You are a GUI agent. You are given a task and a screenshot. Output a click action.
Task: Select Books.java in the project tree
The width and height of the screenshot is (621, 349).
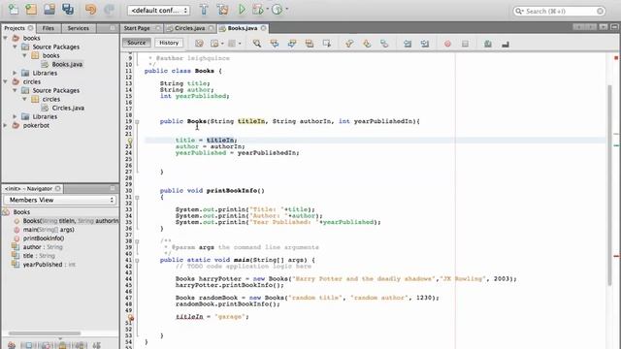[x=67, y=64]
